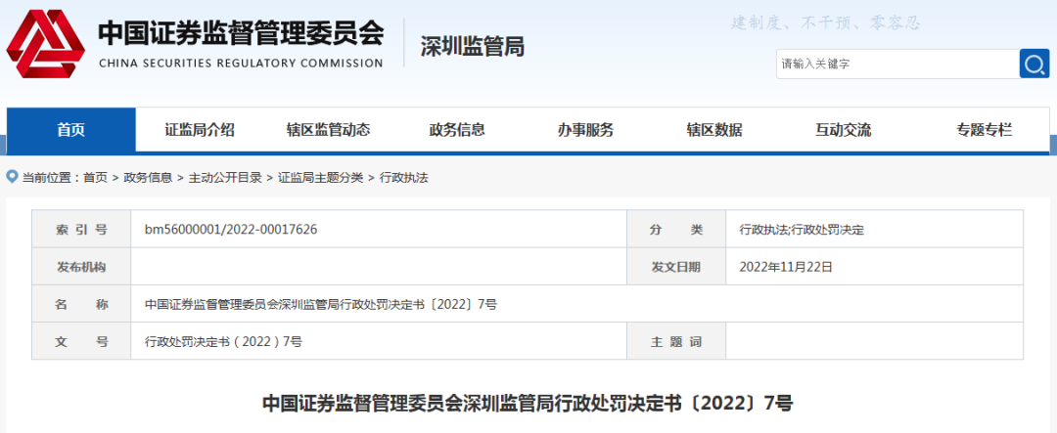Screen dimensions: 1057x433
Task: Select document number 行政处罚决定书（2022）7号
Action: point(223,342)
